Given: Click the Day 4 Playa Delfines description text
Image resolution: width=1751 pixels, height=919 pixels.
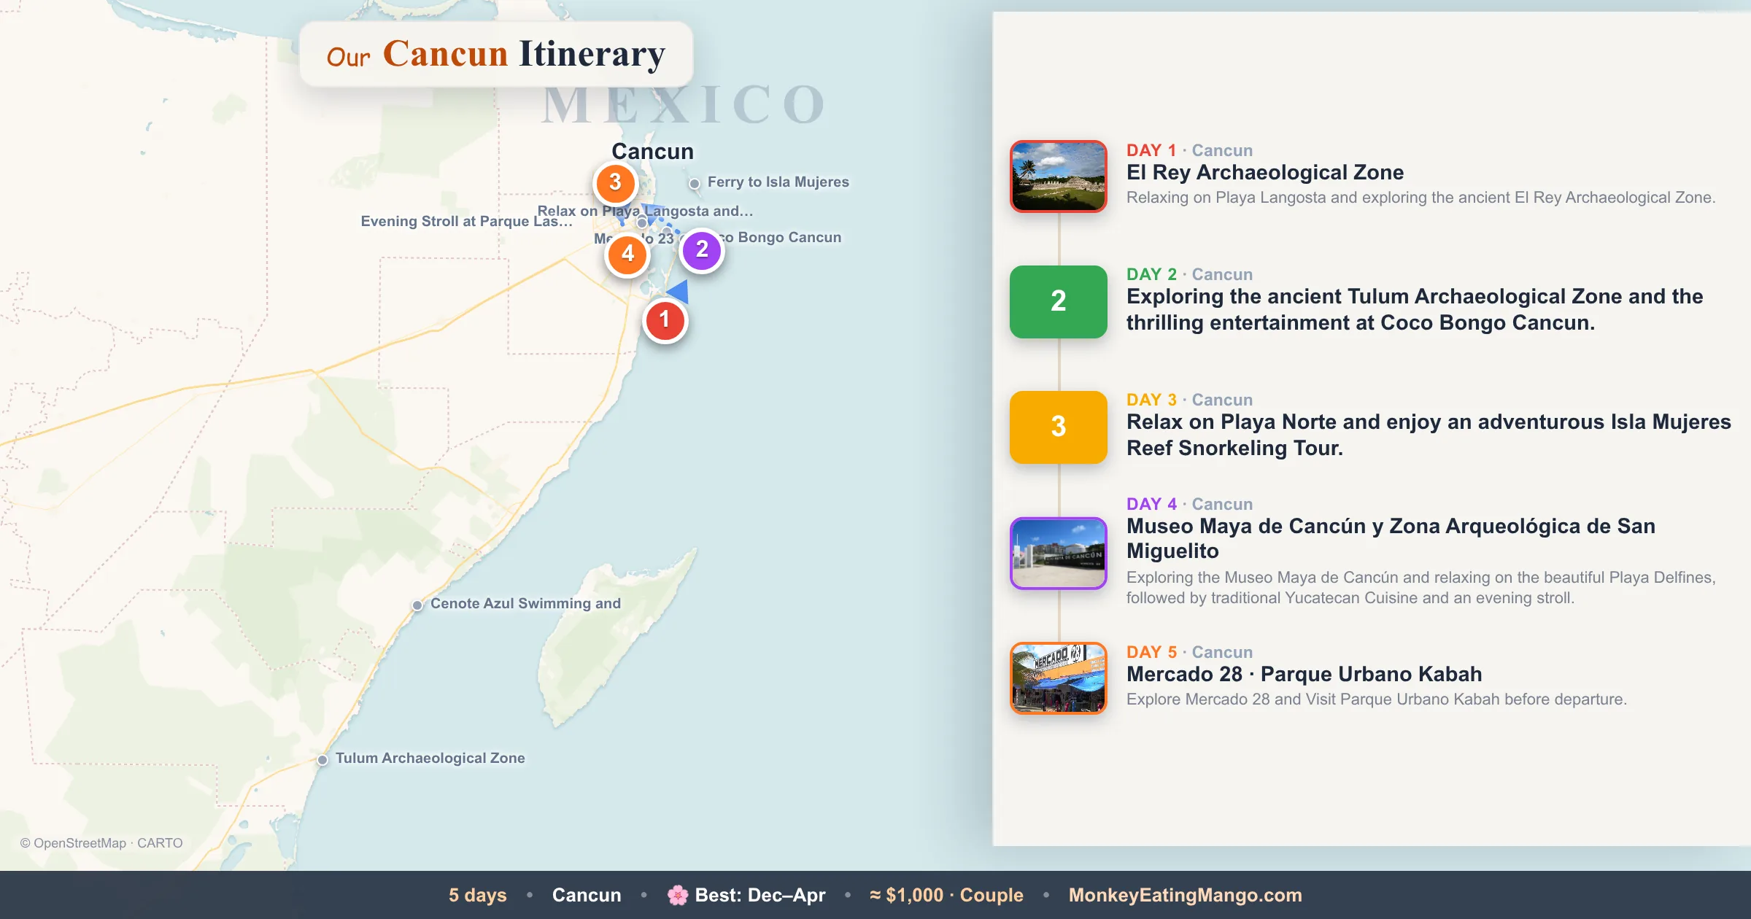Looking at the screenshot, I should pos(1421,588).
